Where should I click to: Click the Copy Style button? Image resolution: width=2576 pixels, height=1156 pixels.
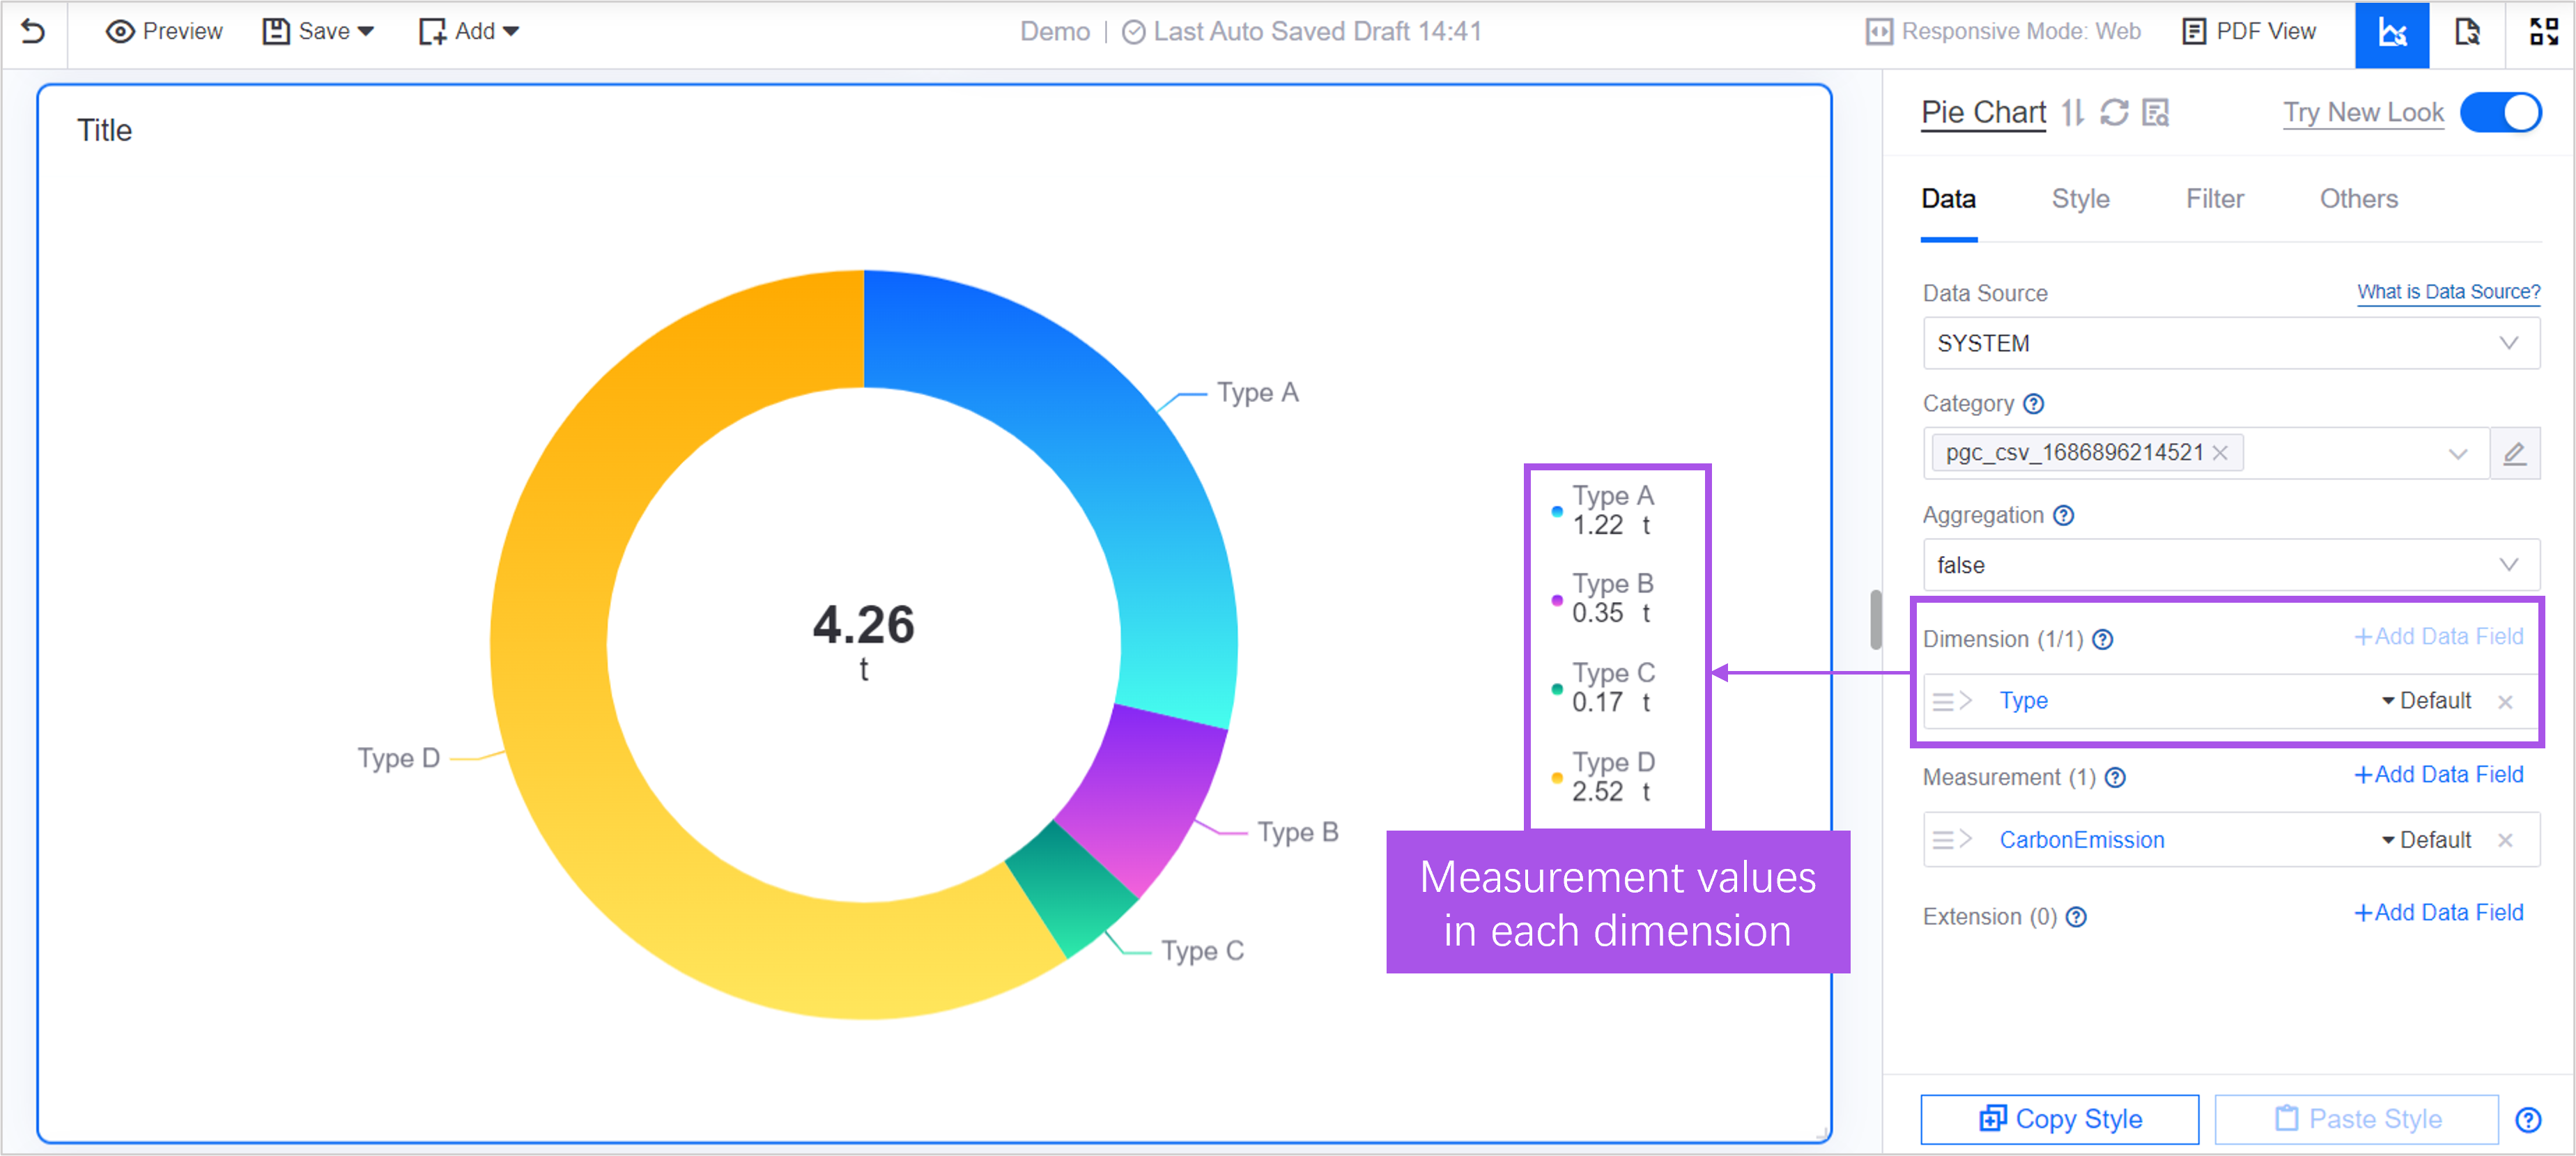click(x=2059, y=1119)
